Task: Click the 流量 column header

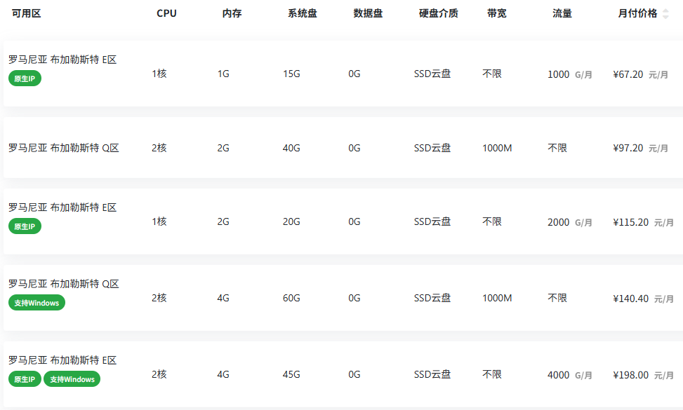Action: pos(562,13)
